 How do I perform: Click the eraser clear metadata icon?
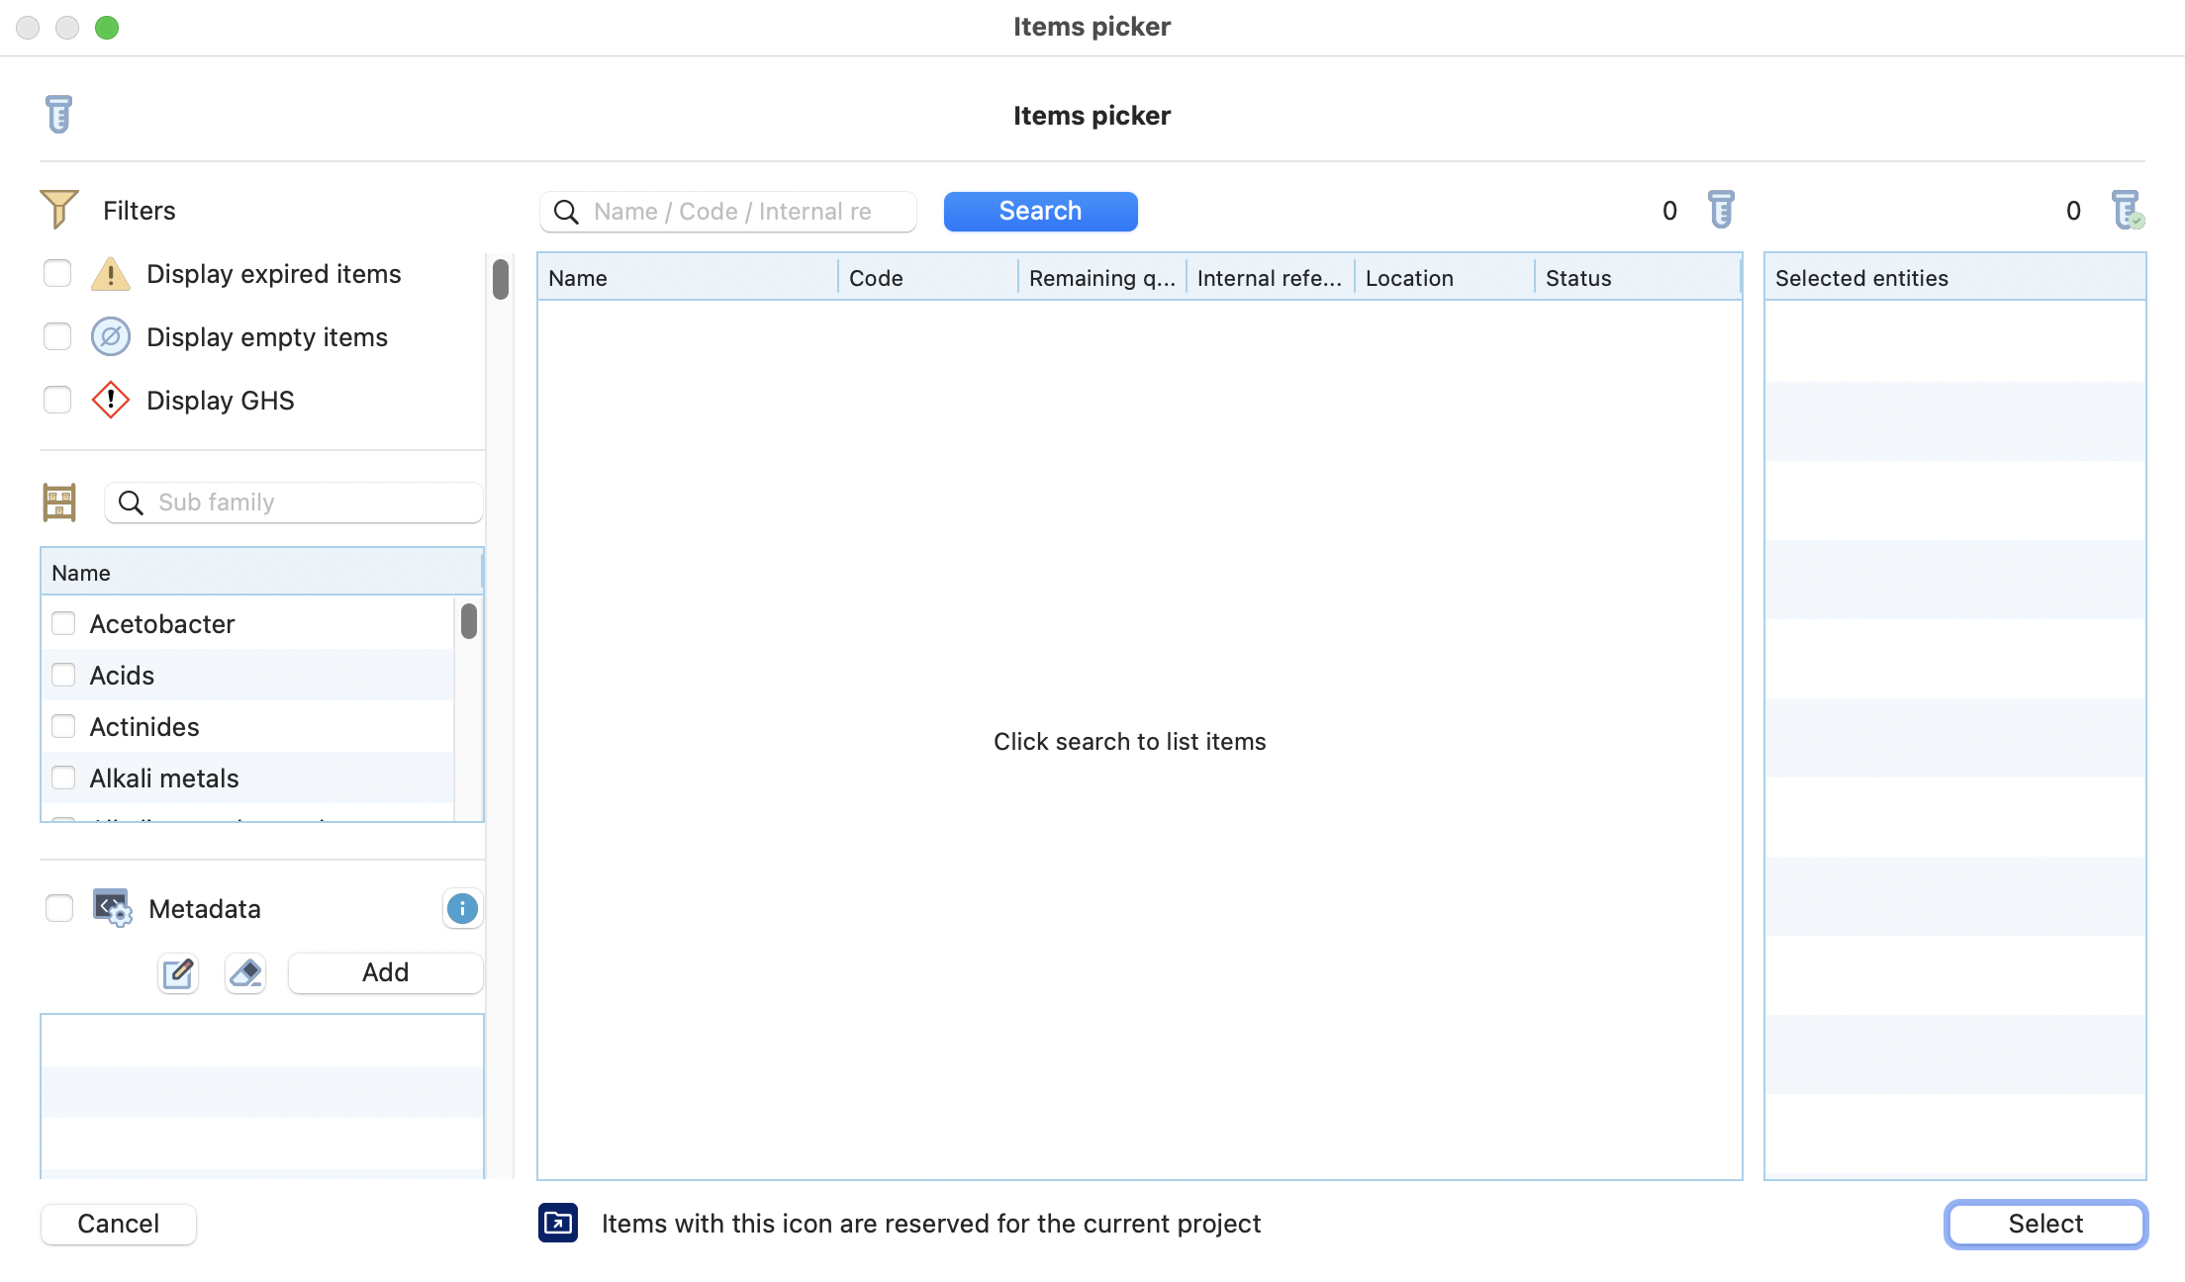245,973
